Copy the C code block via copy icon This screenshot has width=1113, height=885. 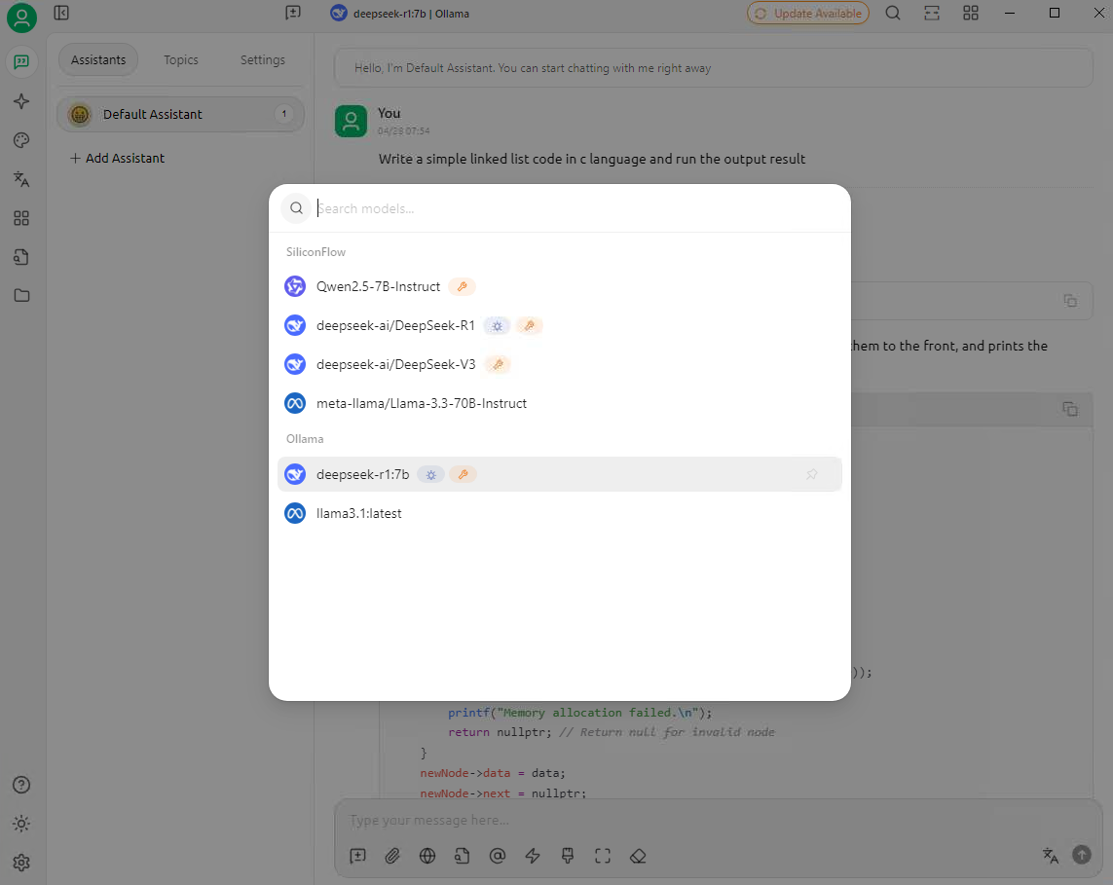point(1070,409)
